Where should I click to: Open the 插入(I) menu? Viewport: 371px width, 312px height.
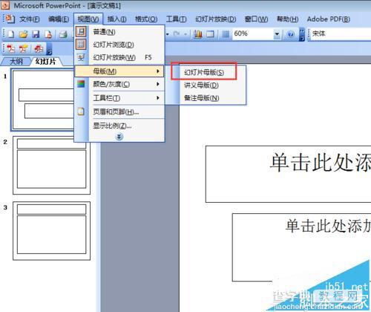(116, 19)
